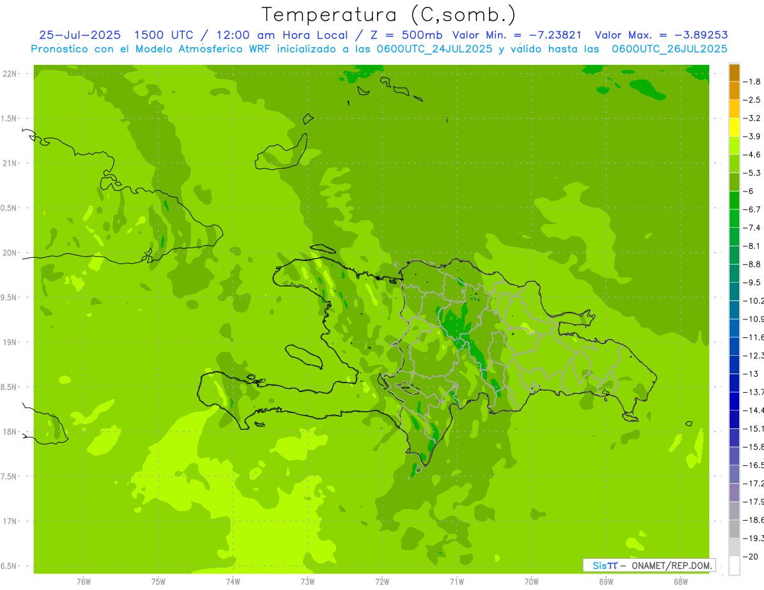Click the "20N" latitude label

[10, 253]
